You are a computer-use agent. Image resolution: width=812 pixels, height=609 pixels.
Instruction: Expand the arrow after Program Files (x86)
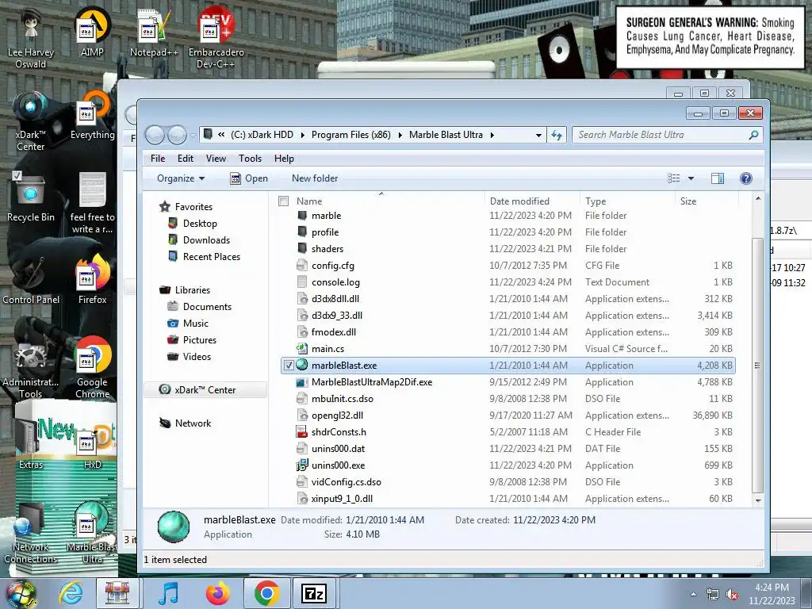[400, 135]
